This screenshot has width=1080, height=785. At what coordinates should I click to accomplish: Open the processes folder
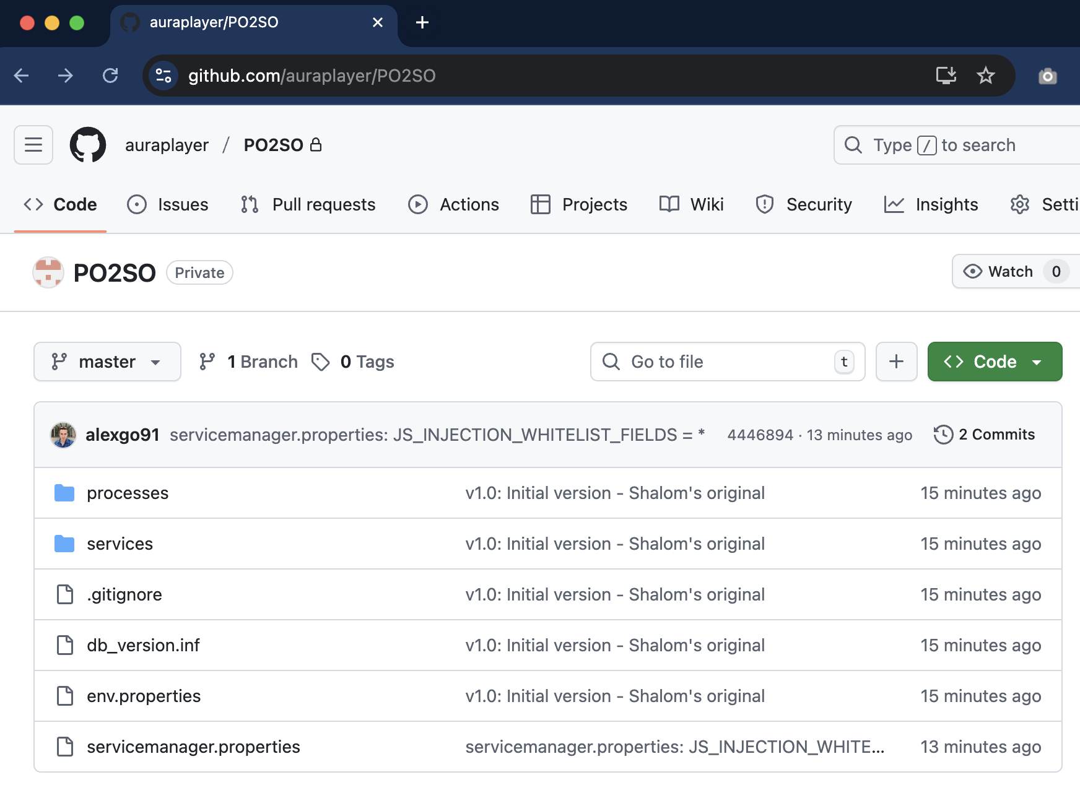pos(128,493)
